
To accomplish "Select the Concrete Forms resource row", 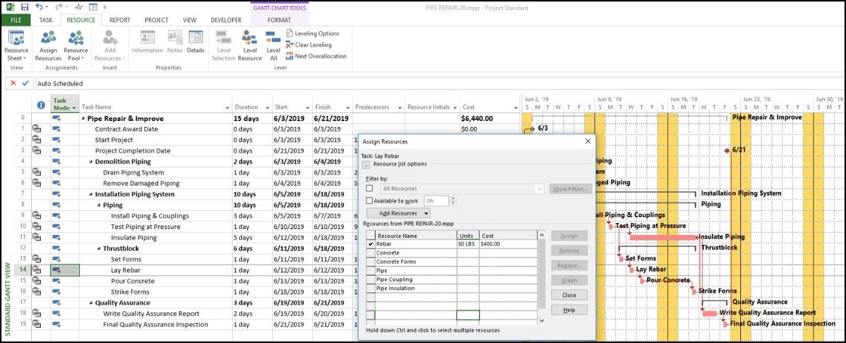I will [396, 262].
